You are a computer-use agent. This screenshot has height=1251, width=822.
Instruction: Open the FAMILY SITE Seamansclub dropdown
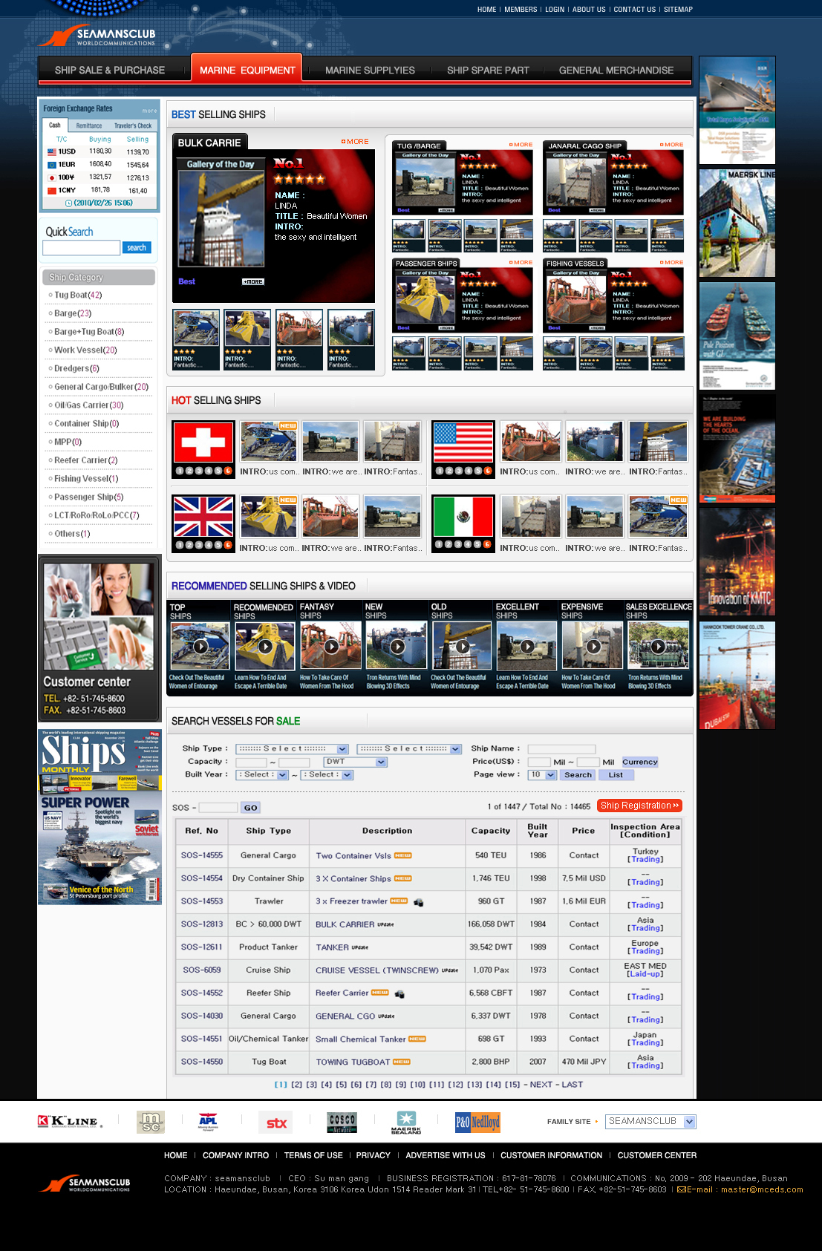click(650, 1122)
